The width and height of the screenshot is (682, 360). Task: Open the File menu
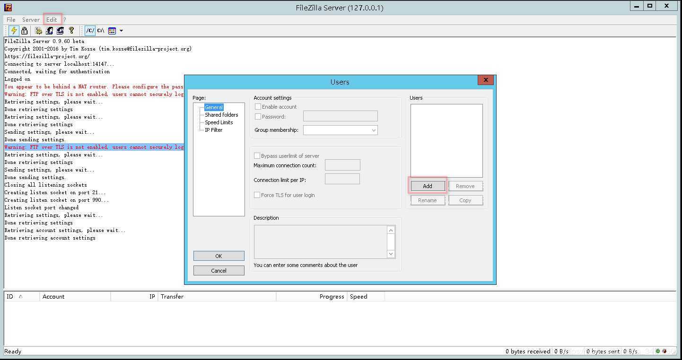(x=11, y=19)
